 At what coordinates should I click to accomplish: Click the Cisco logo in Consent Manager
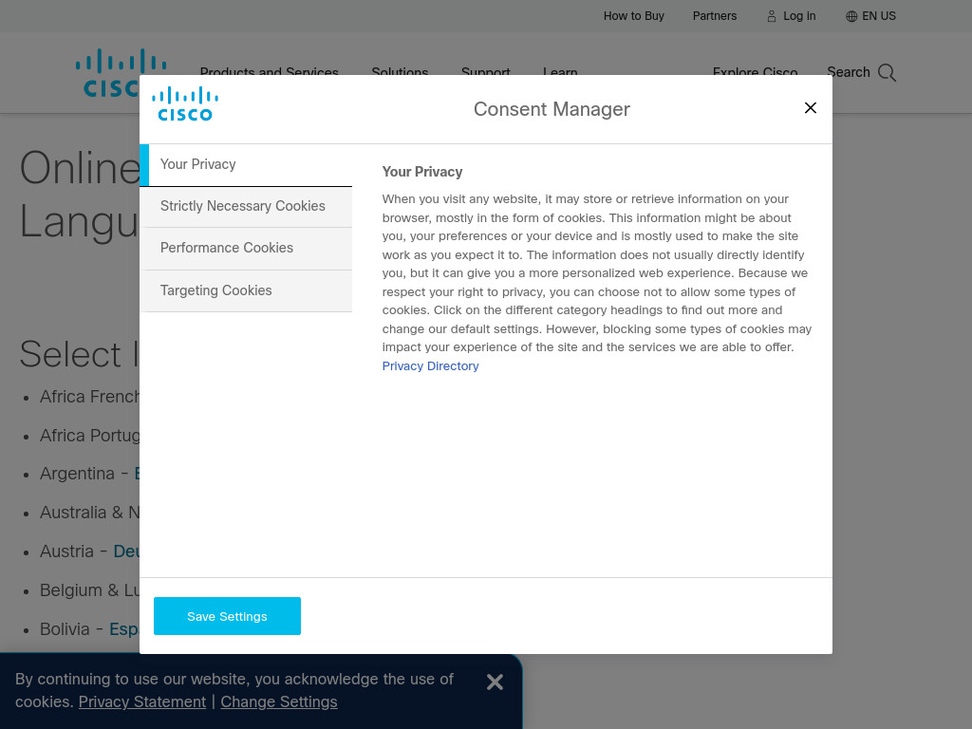tap(185, 104)
